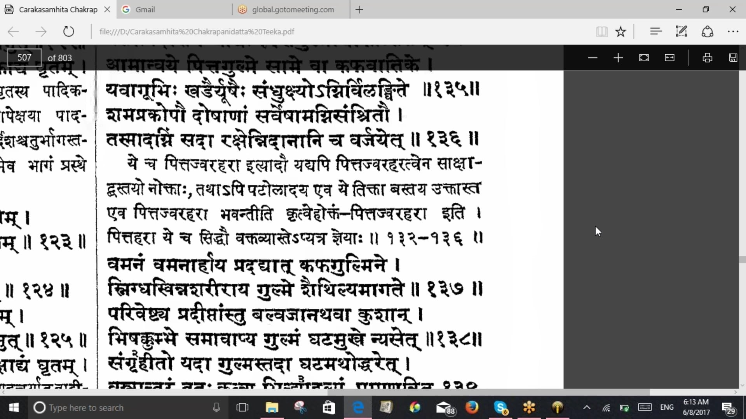Open the Hub favorites and history icon
Image resolution: width=746 pixels, height=419 pixels.
[655, 31]
